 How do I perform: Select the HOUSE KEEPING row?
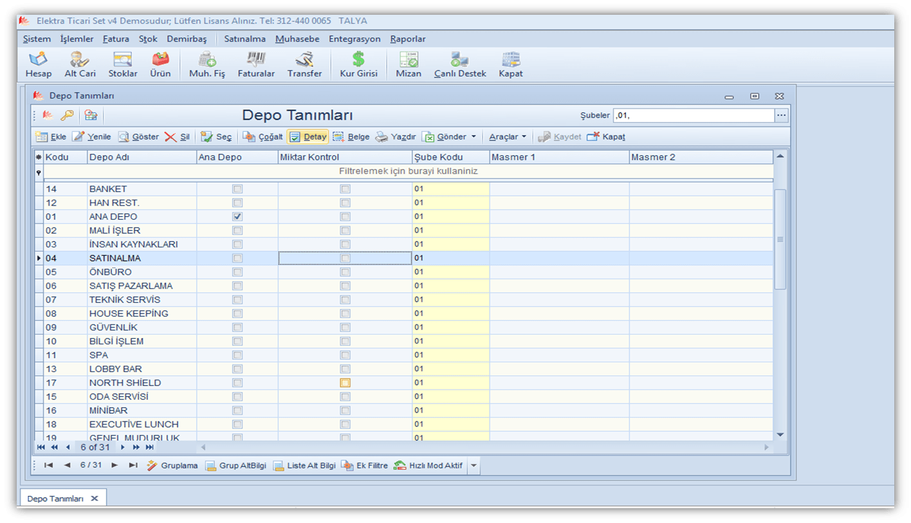(x=404, y=314)
